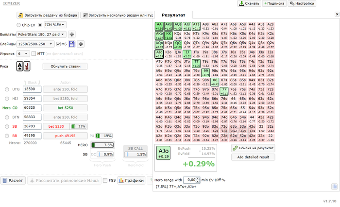
Task: Adjust BB push range slider 19%
Action: point(104,136)
